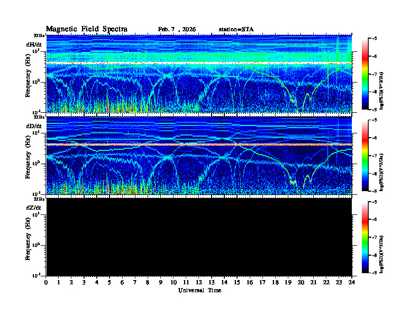The height and width of the screenshot is (324, 419).
Task: Click hour 21 tick label on time axis
Action: 314,283
